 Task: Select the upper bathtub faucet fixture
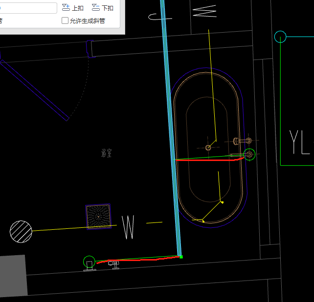pyautogui.click(x=243, y=141)
